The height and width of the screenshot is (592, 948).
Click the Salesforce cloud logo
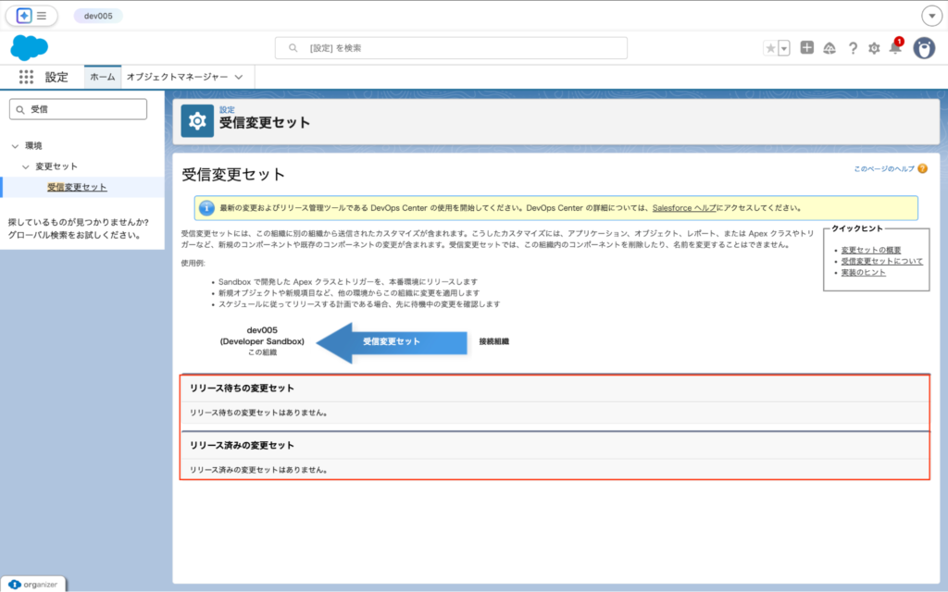29,48
